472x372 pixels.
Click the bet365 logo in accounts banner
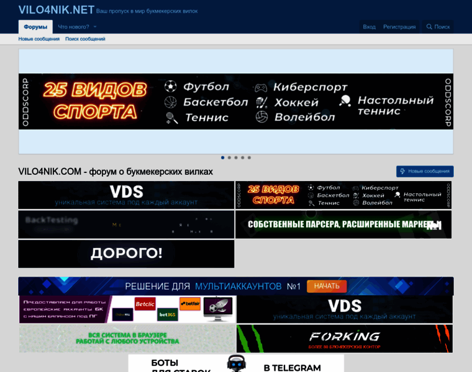coord(167,314)
